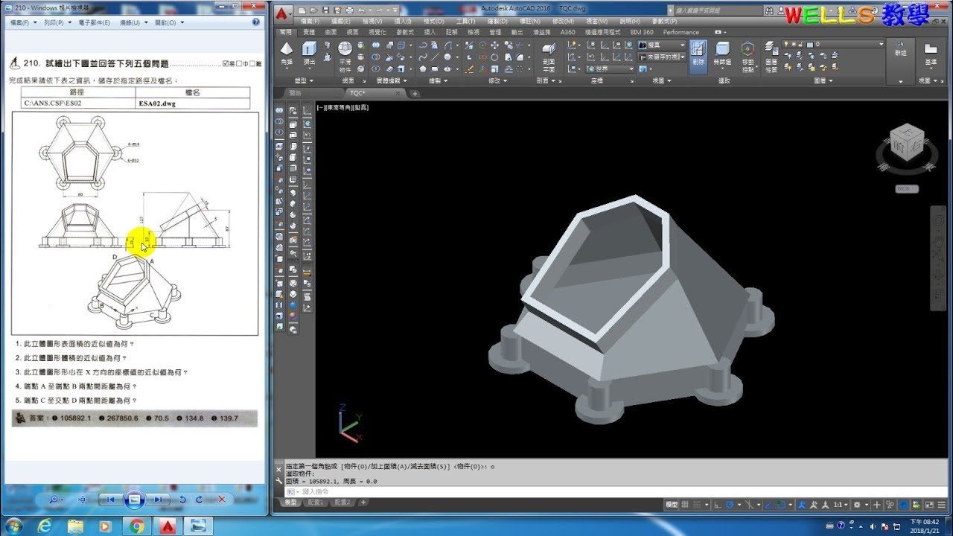Viewport: 953px width, 536px height.
Task: Select the Move Gizmo (移動控點) tool
Action: coord(748,56)
